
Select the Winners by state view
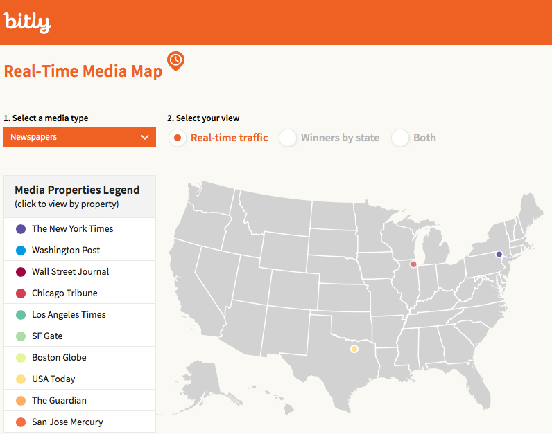288,138
